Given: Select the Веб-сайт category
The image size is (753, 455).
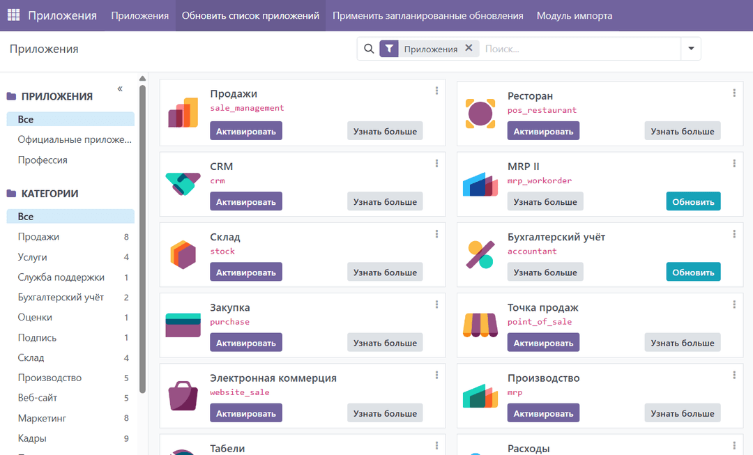Looking at the screenshot, I should [70, 397].
